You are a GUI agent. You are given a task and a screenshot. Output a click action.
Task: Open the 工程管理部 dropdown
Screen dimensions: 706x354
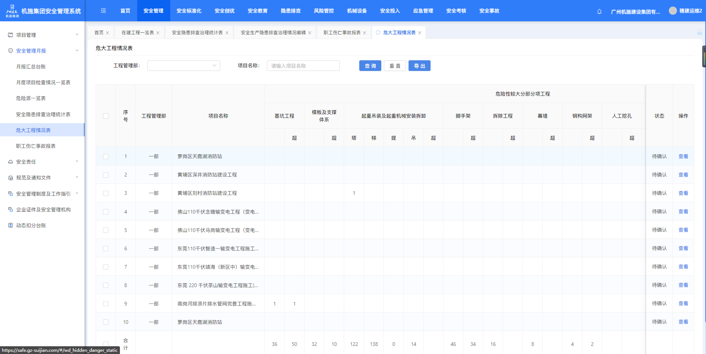pos(183,66)
